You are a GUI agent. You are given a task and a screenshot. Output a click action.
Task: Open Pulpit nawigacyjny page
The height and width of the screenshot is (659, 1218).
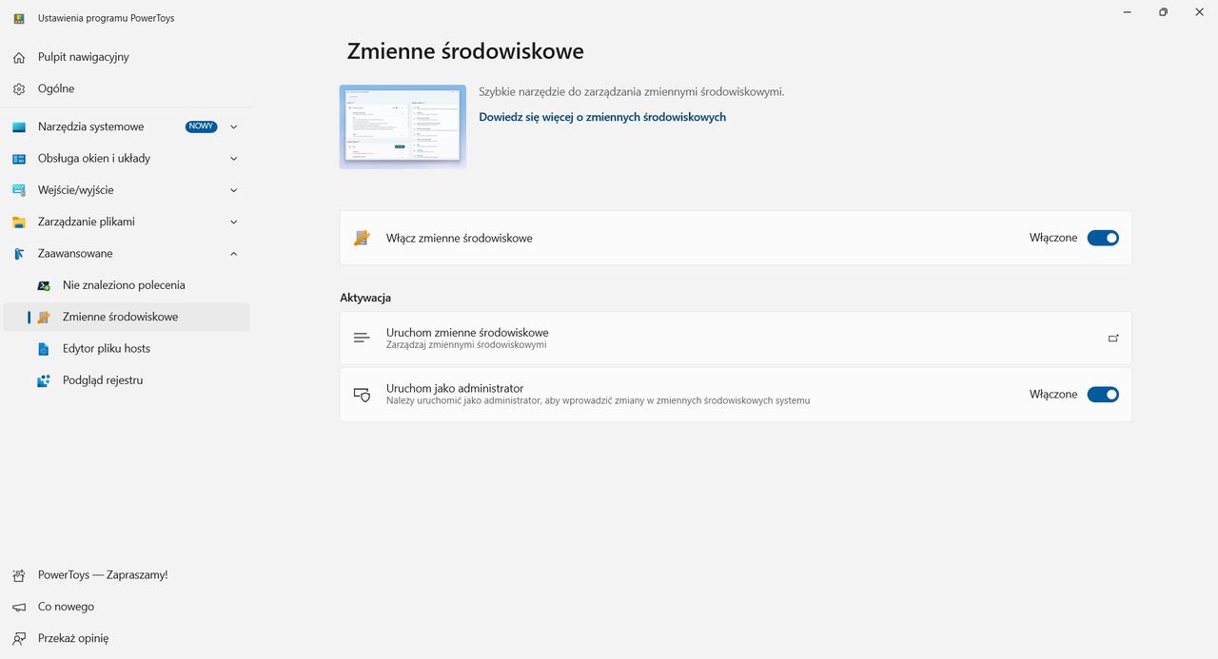click(127, 57)
